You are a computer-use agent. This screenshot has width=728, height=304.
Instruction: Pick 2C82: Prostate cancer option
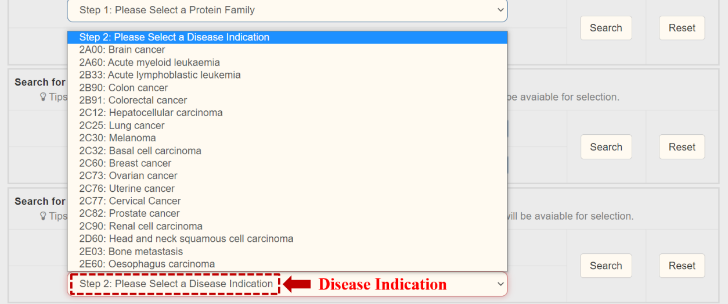point(129,213)
